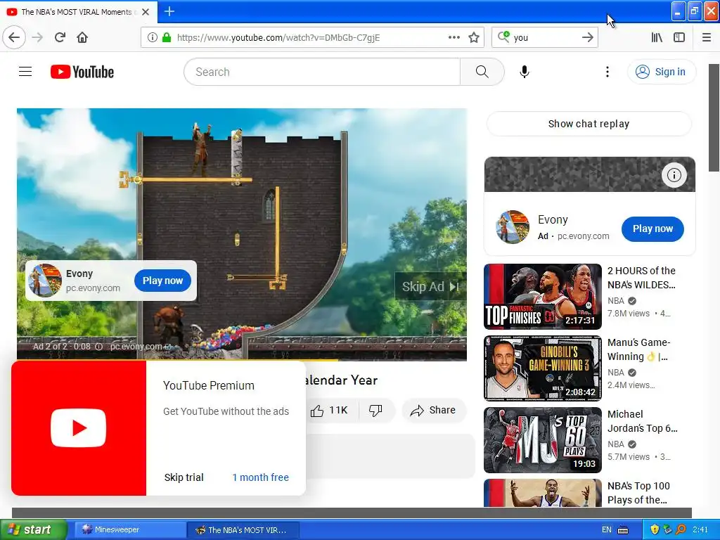The width and height of the screenshot is (720, 540).
Task: Open the security shield tray icon
Action: (655, 529)
